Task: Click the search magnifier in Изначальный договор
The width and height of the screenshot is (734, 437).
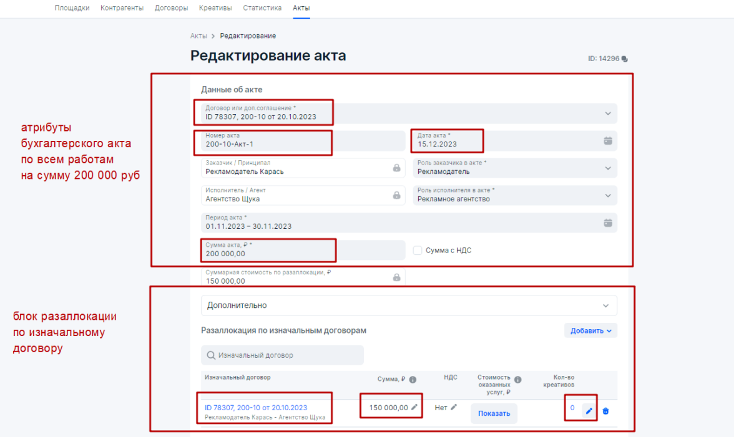Action: tap(211, 355)
